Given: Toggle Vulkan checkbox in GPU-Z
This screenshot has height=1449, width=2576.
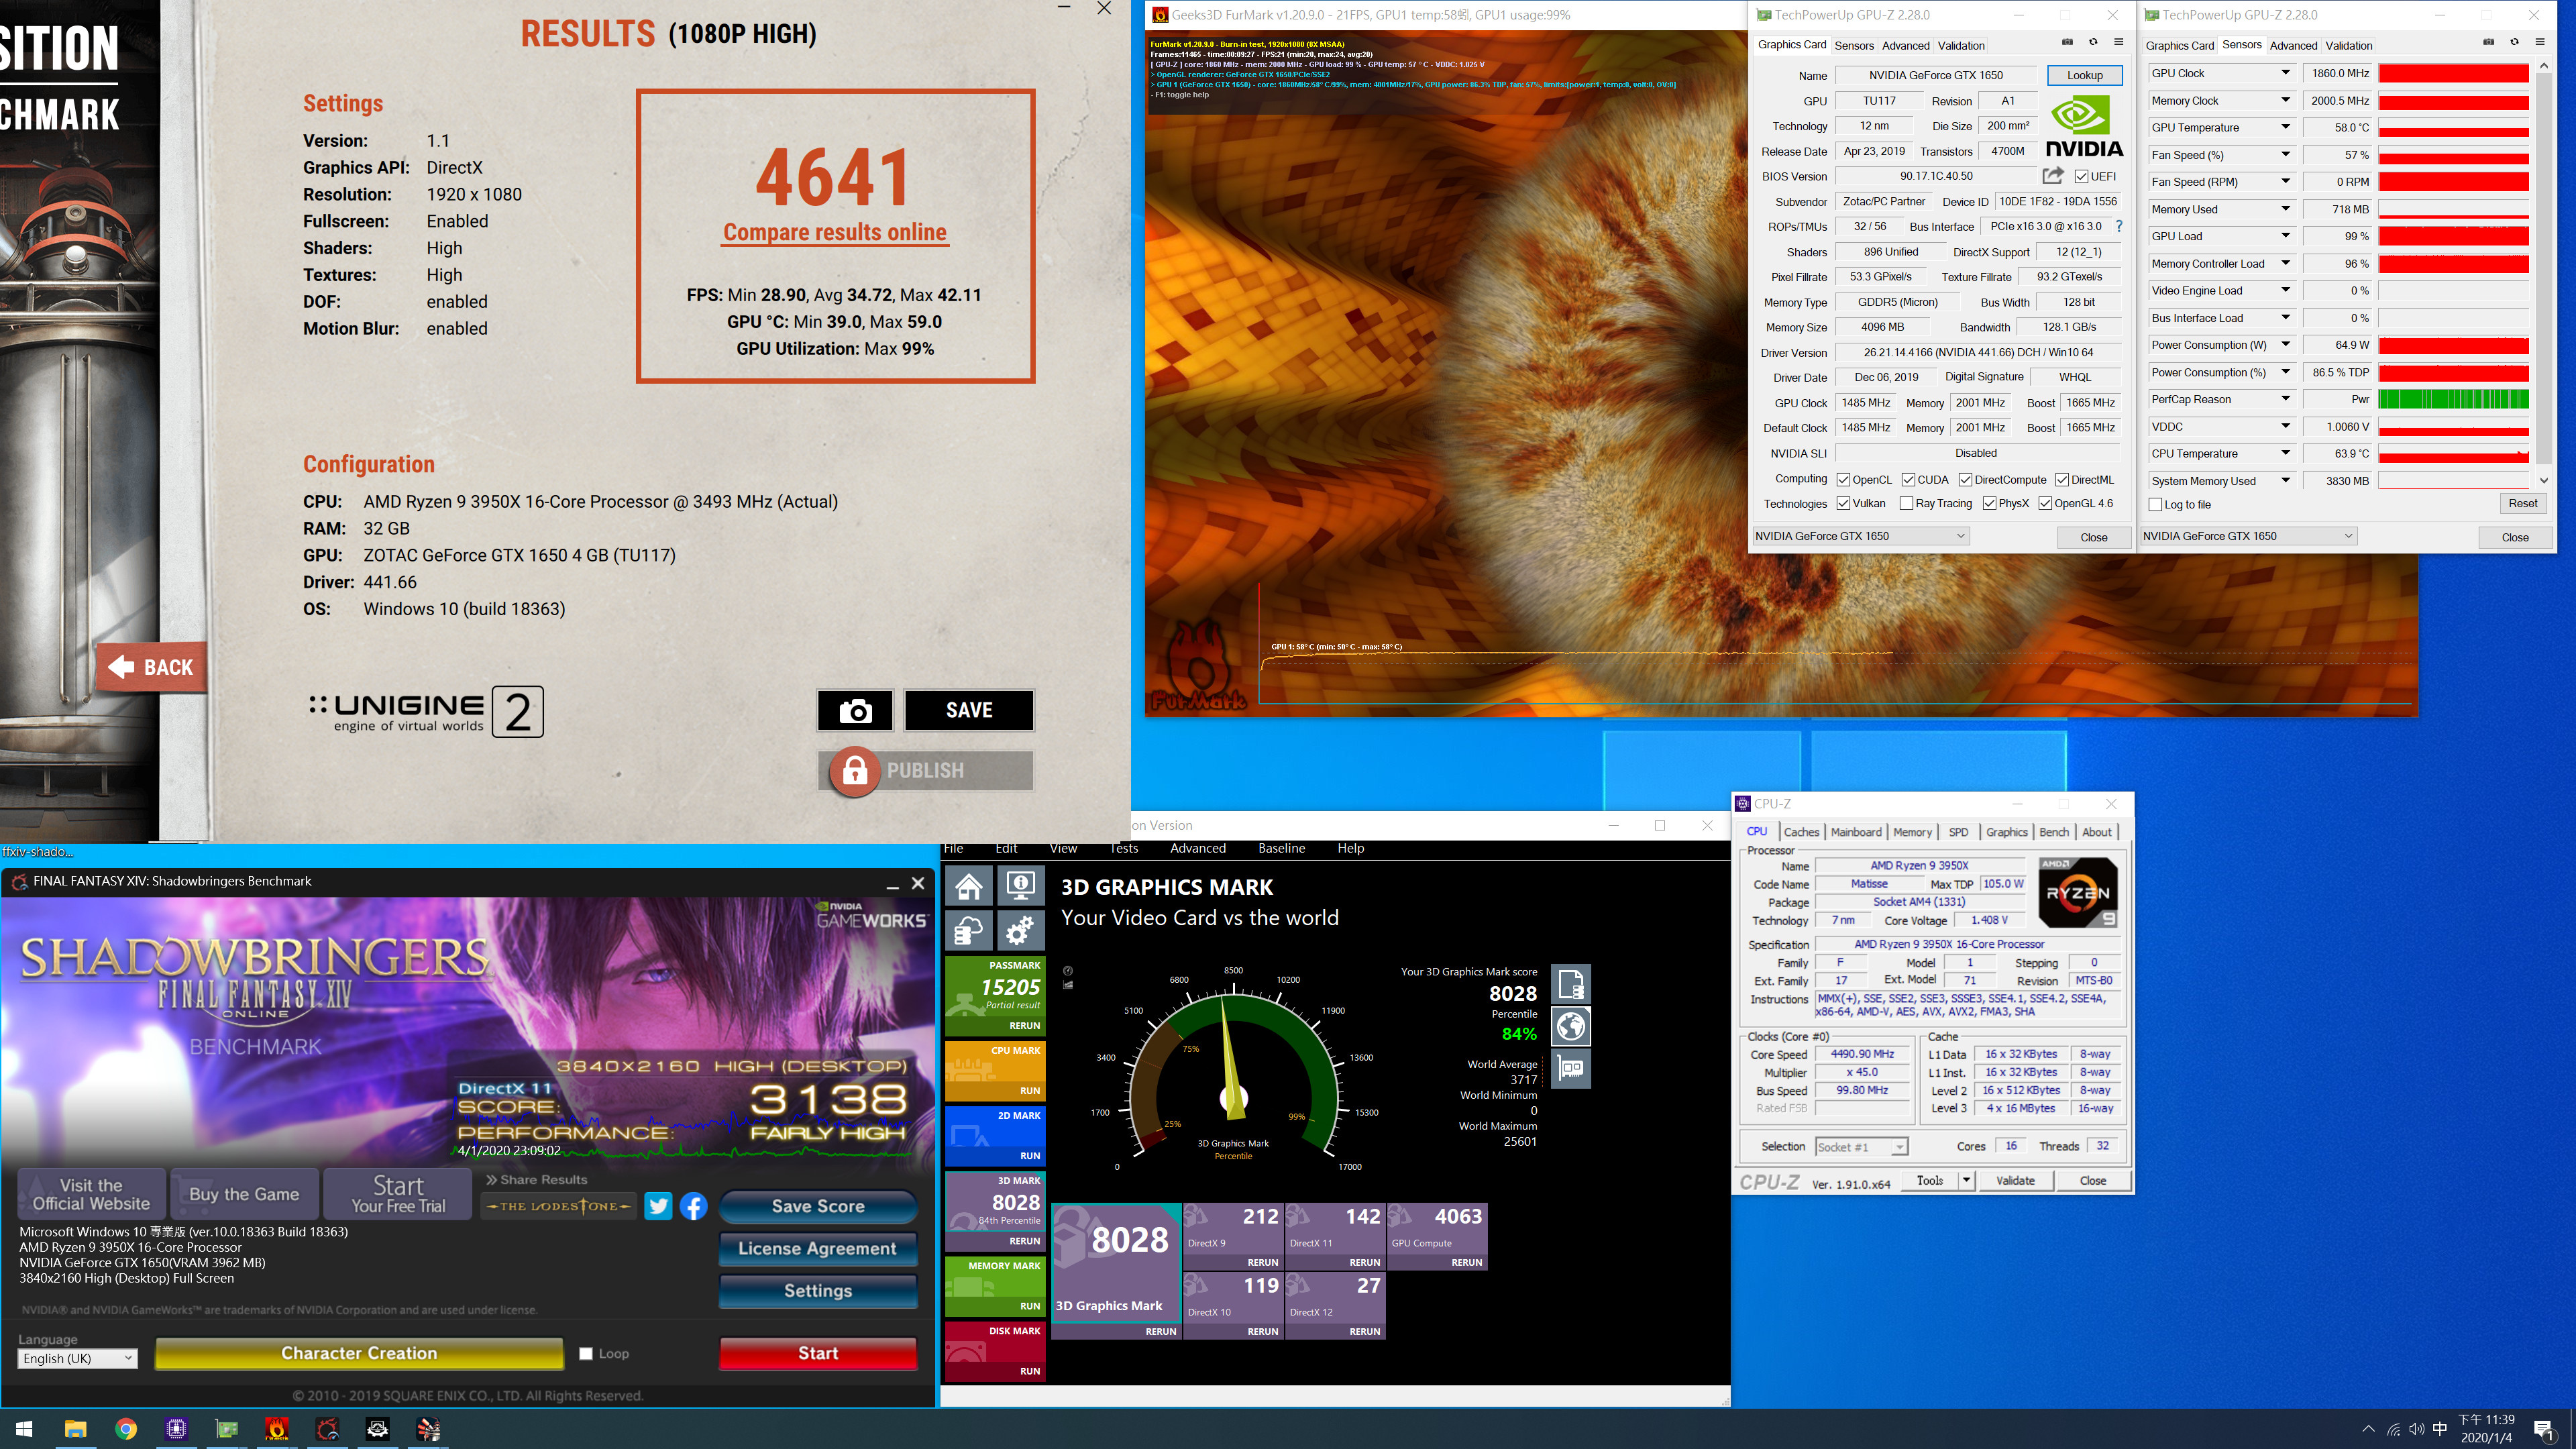Looking at the screenshot, I should point(1843,504).
